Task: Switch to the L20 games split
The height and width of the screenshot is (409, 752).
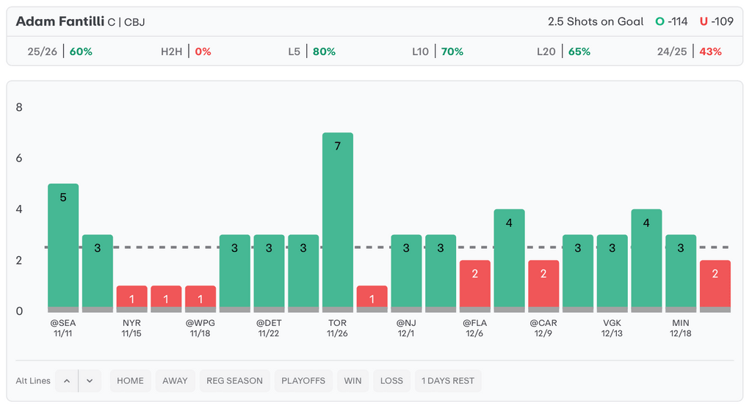Action: tap(563, 51)
